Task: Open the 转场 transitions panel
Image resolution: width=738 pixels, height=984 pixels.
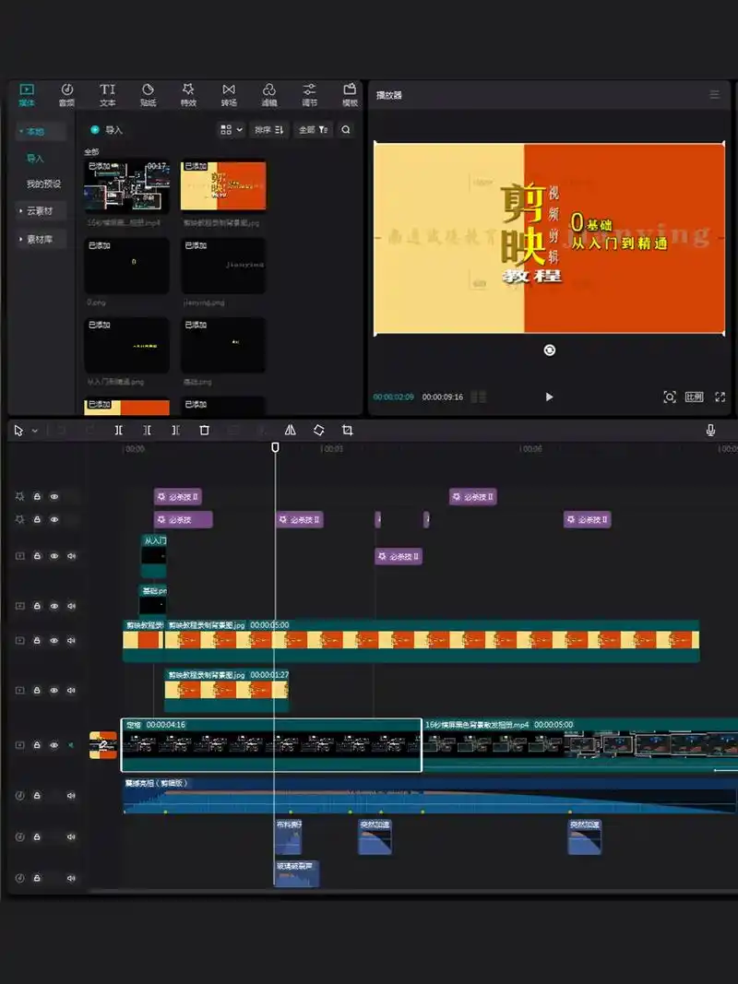Action: coord(229,94)
